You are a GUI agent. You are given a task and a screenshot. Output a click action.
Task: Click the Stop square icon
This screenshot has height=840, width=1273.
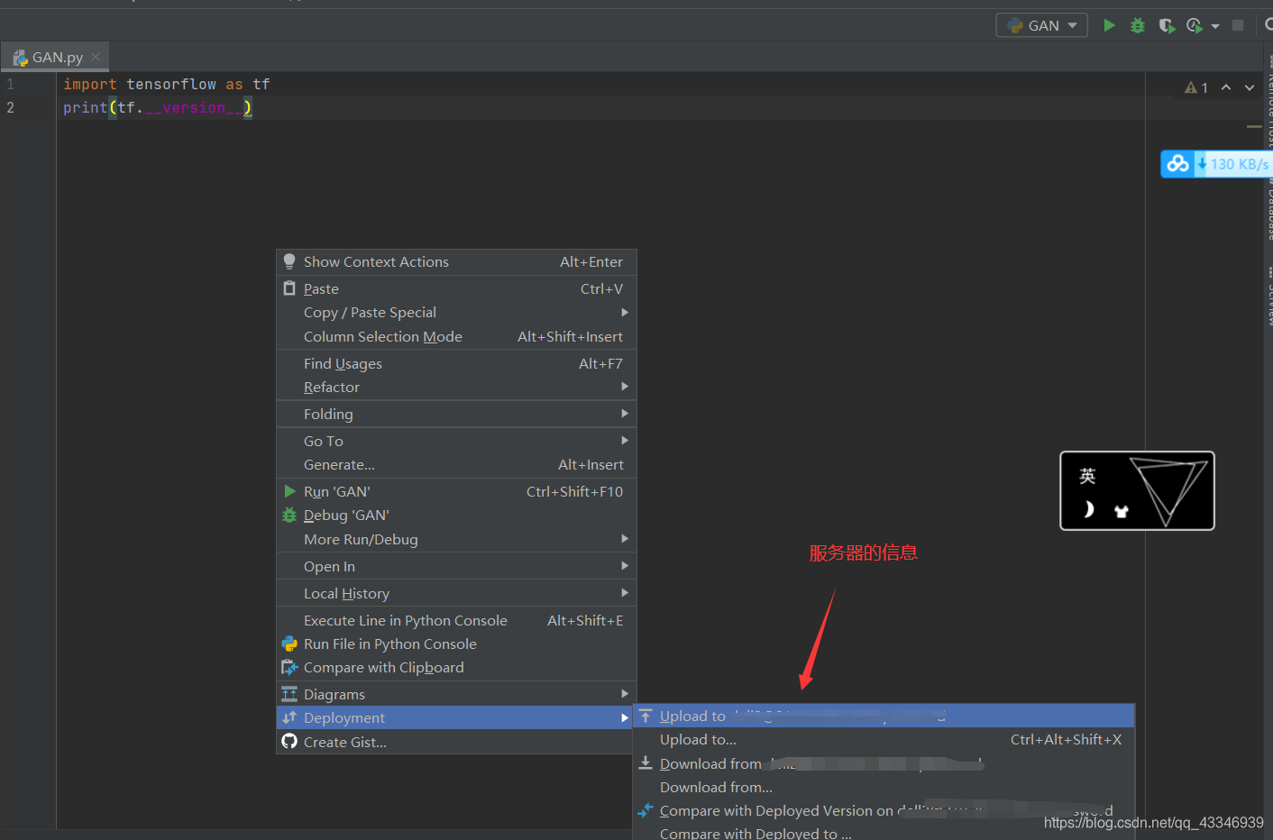(x=1238, y=25)
